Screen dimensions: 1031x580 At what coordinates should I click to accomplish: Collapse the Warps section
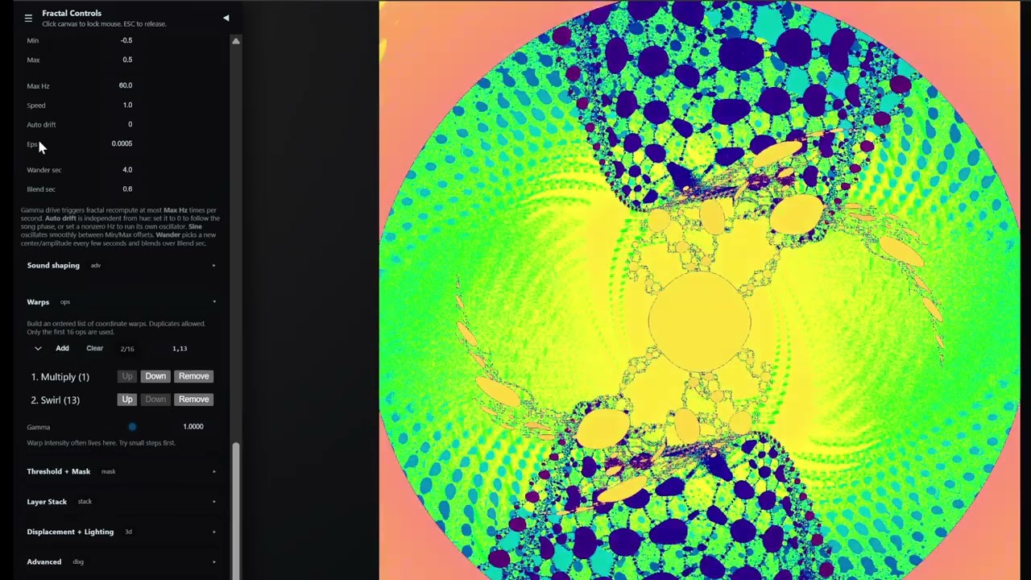tap(121, 302)
